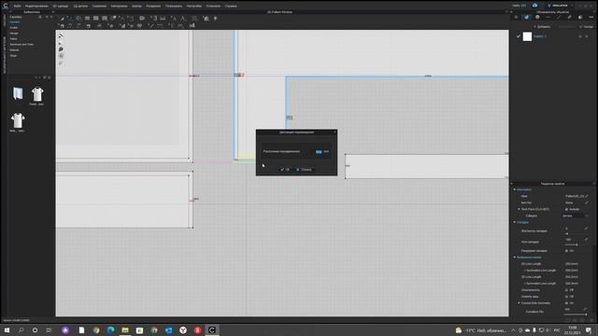
Task: Focus the move distance value field
Action: 319,151
